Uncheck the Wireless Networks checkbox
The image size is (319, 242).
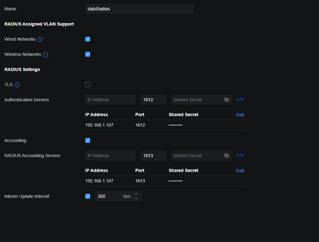coord(88,54)
